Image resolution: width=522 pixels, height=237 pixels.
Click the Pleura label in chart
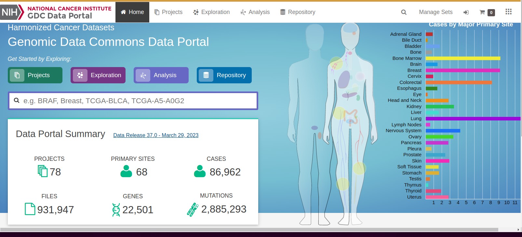414,149
